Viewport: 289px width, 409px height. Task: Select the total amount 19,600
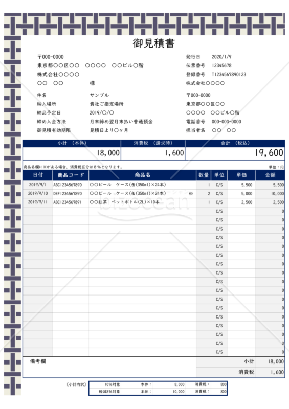click(269, 153)
